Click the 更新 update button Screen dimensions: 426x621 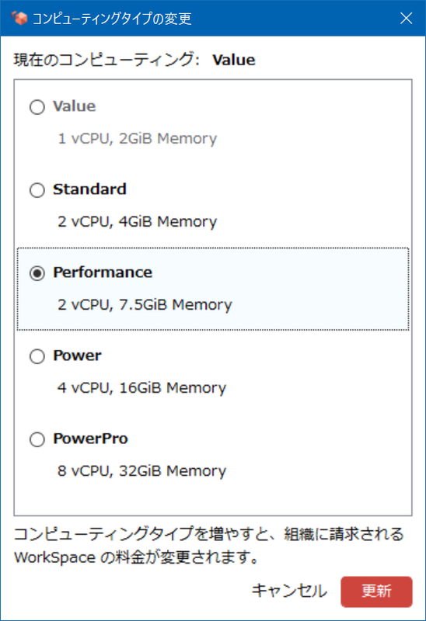point(376,592)
